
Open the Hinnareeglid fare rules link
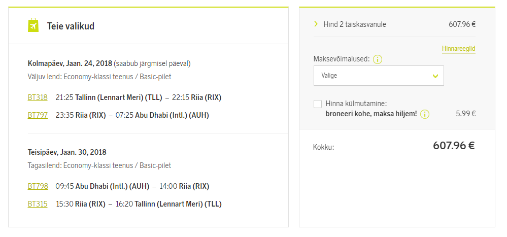tap(458, 49)
